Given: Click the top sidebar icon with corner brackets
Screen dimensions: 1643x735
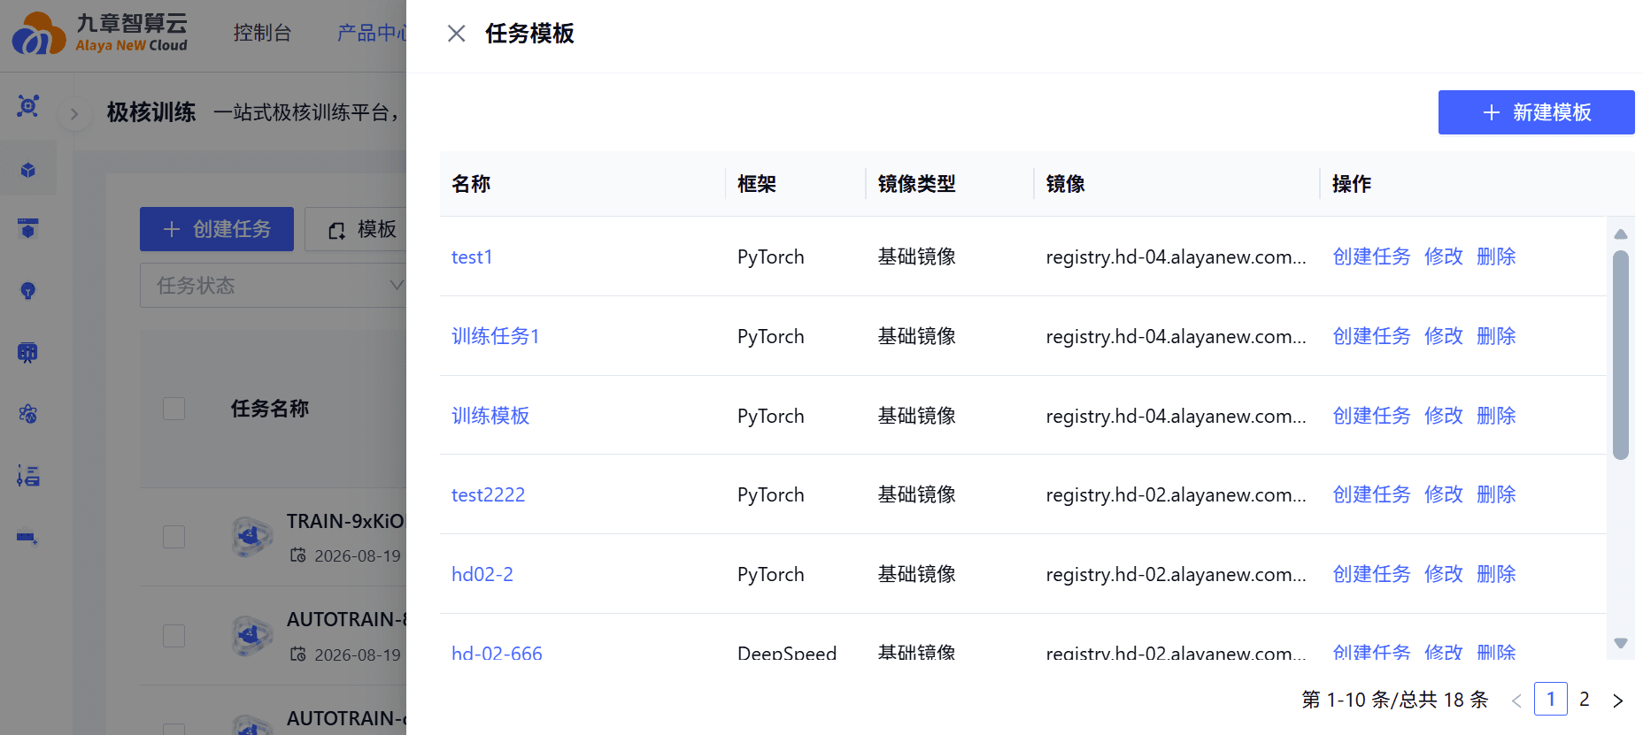Looking at the screenshot, I should click(28, 106).
